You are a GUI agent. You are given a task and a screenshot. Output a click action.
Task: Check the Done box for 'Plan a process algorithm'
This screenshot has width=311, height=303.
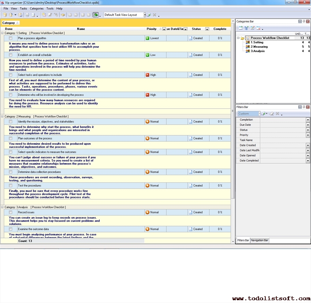point(11,38)
